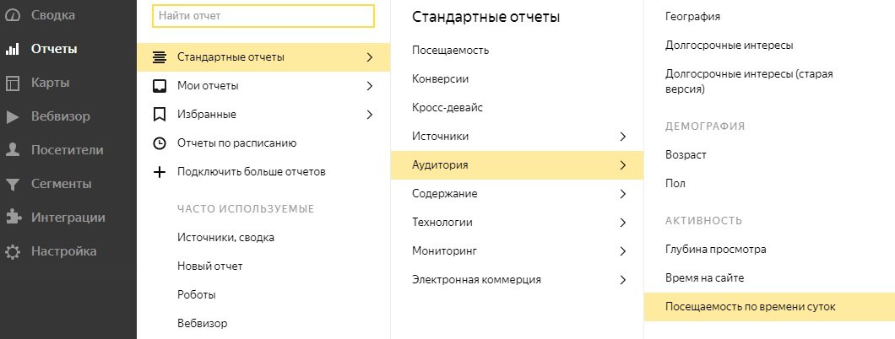Open the Роботы report
Screen dimensions: 895x339
197,295
